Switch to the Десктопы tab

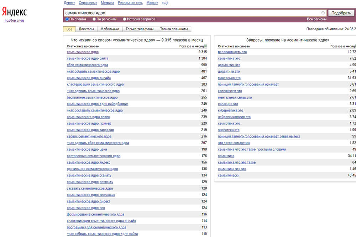coord(86,29)
